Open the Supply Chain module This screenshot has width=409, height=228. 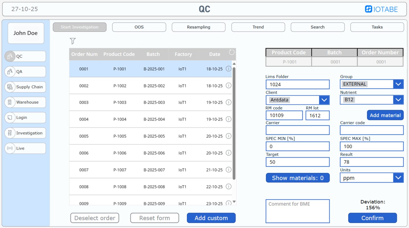pos(25,87)
